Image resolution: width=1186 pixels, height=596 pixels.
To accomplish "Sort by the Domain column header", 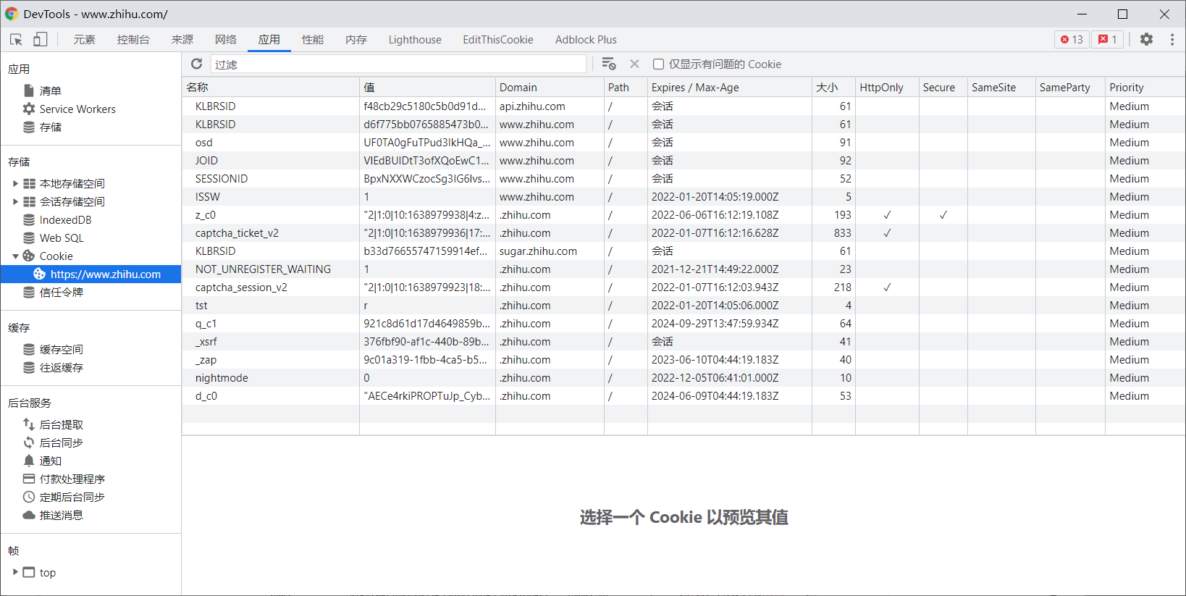I will coord(550,87).
